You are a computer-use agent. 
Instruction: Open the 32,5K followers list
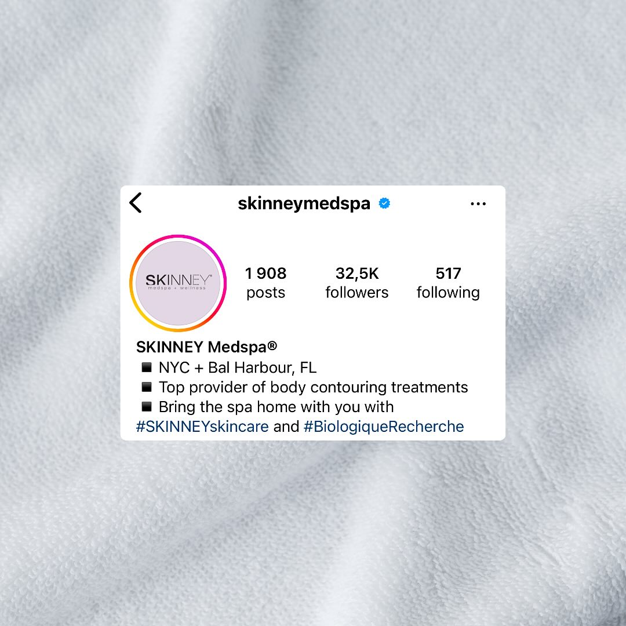[356, 283]
